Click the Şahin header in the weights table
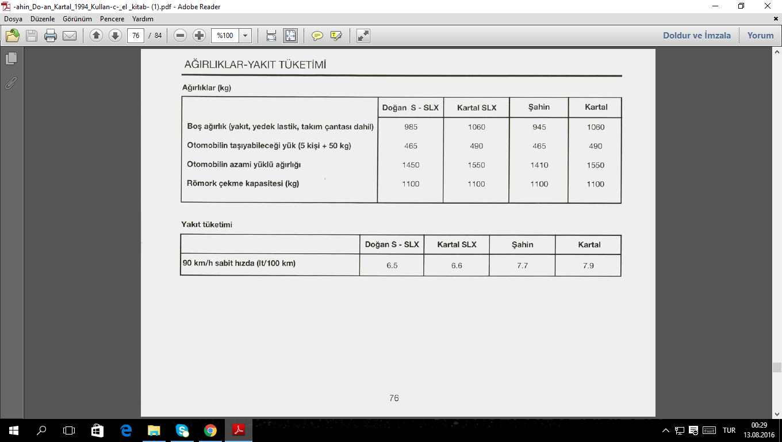The height and width of the screenshot is (442, 782). 539,107
